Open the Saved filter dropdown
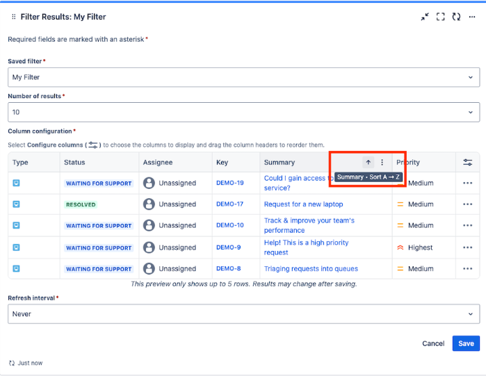Image resolution: width=486 pixels, height=376 pixels. tap(243, 77)
